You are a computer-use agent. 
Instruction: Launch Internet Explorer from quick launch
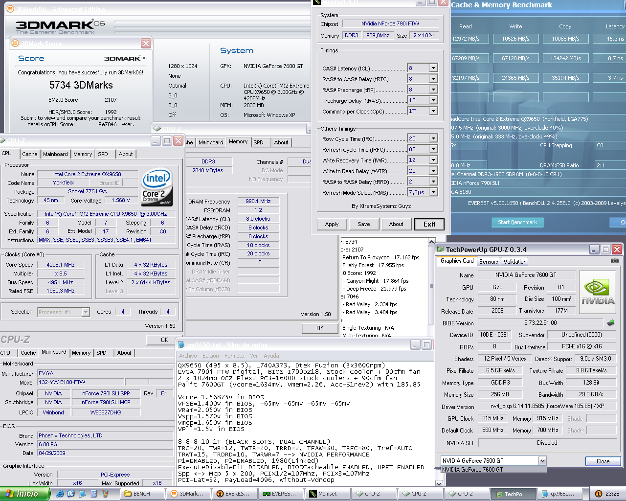click(x=60, y=494)
